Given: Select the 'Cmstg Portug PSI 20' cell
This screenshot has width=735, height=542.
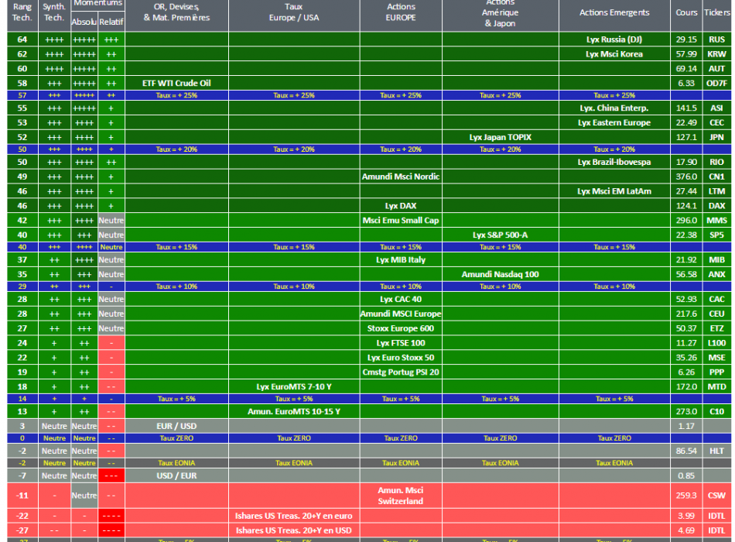Looking at the screenshot, I should coord(401,372).
